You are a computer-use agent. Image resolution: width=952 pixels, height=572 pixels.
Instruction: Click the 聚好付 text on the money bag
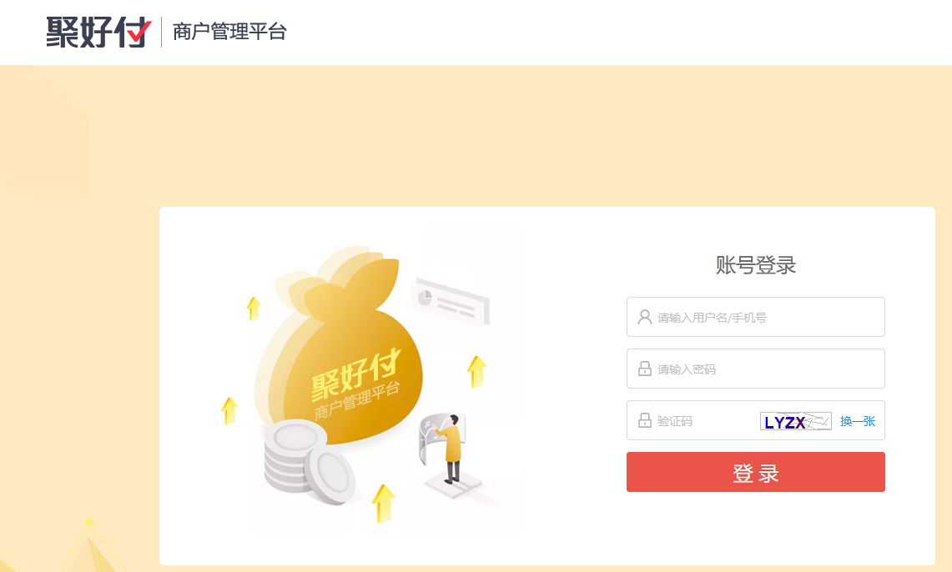[x=355, y=374]
